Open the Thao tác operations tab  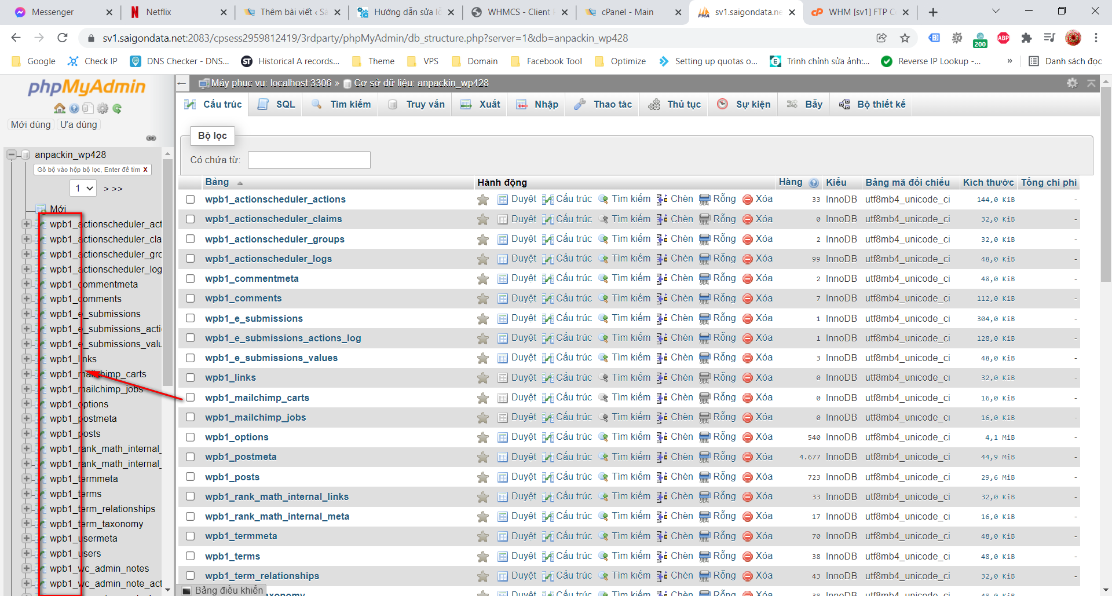[x=602, y=105]
